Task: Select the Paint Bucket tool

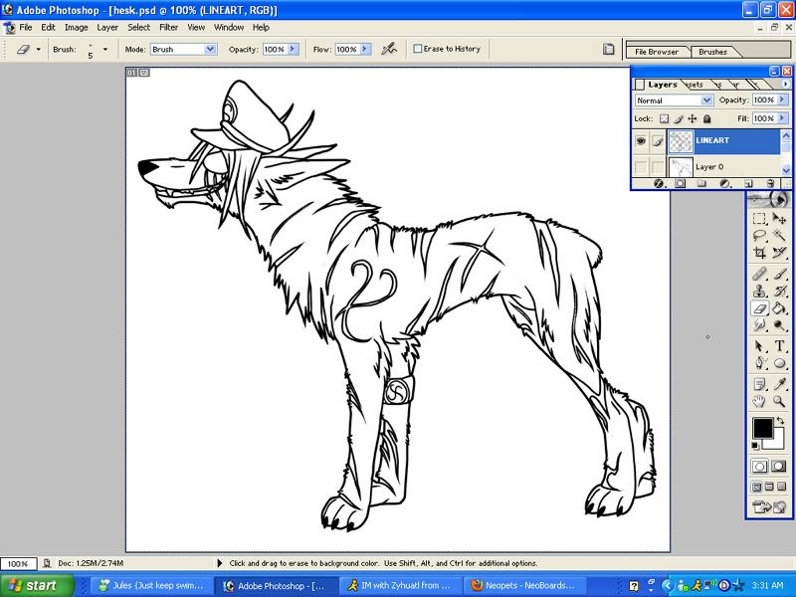Action: [780, 308]
